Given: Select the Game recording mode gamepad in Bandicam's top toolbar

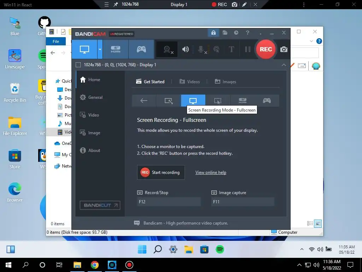Looking at the screenshot, I should (x=141, y=49).
